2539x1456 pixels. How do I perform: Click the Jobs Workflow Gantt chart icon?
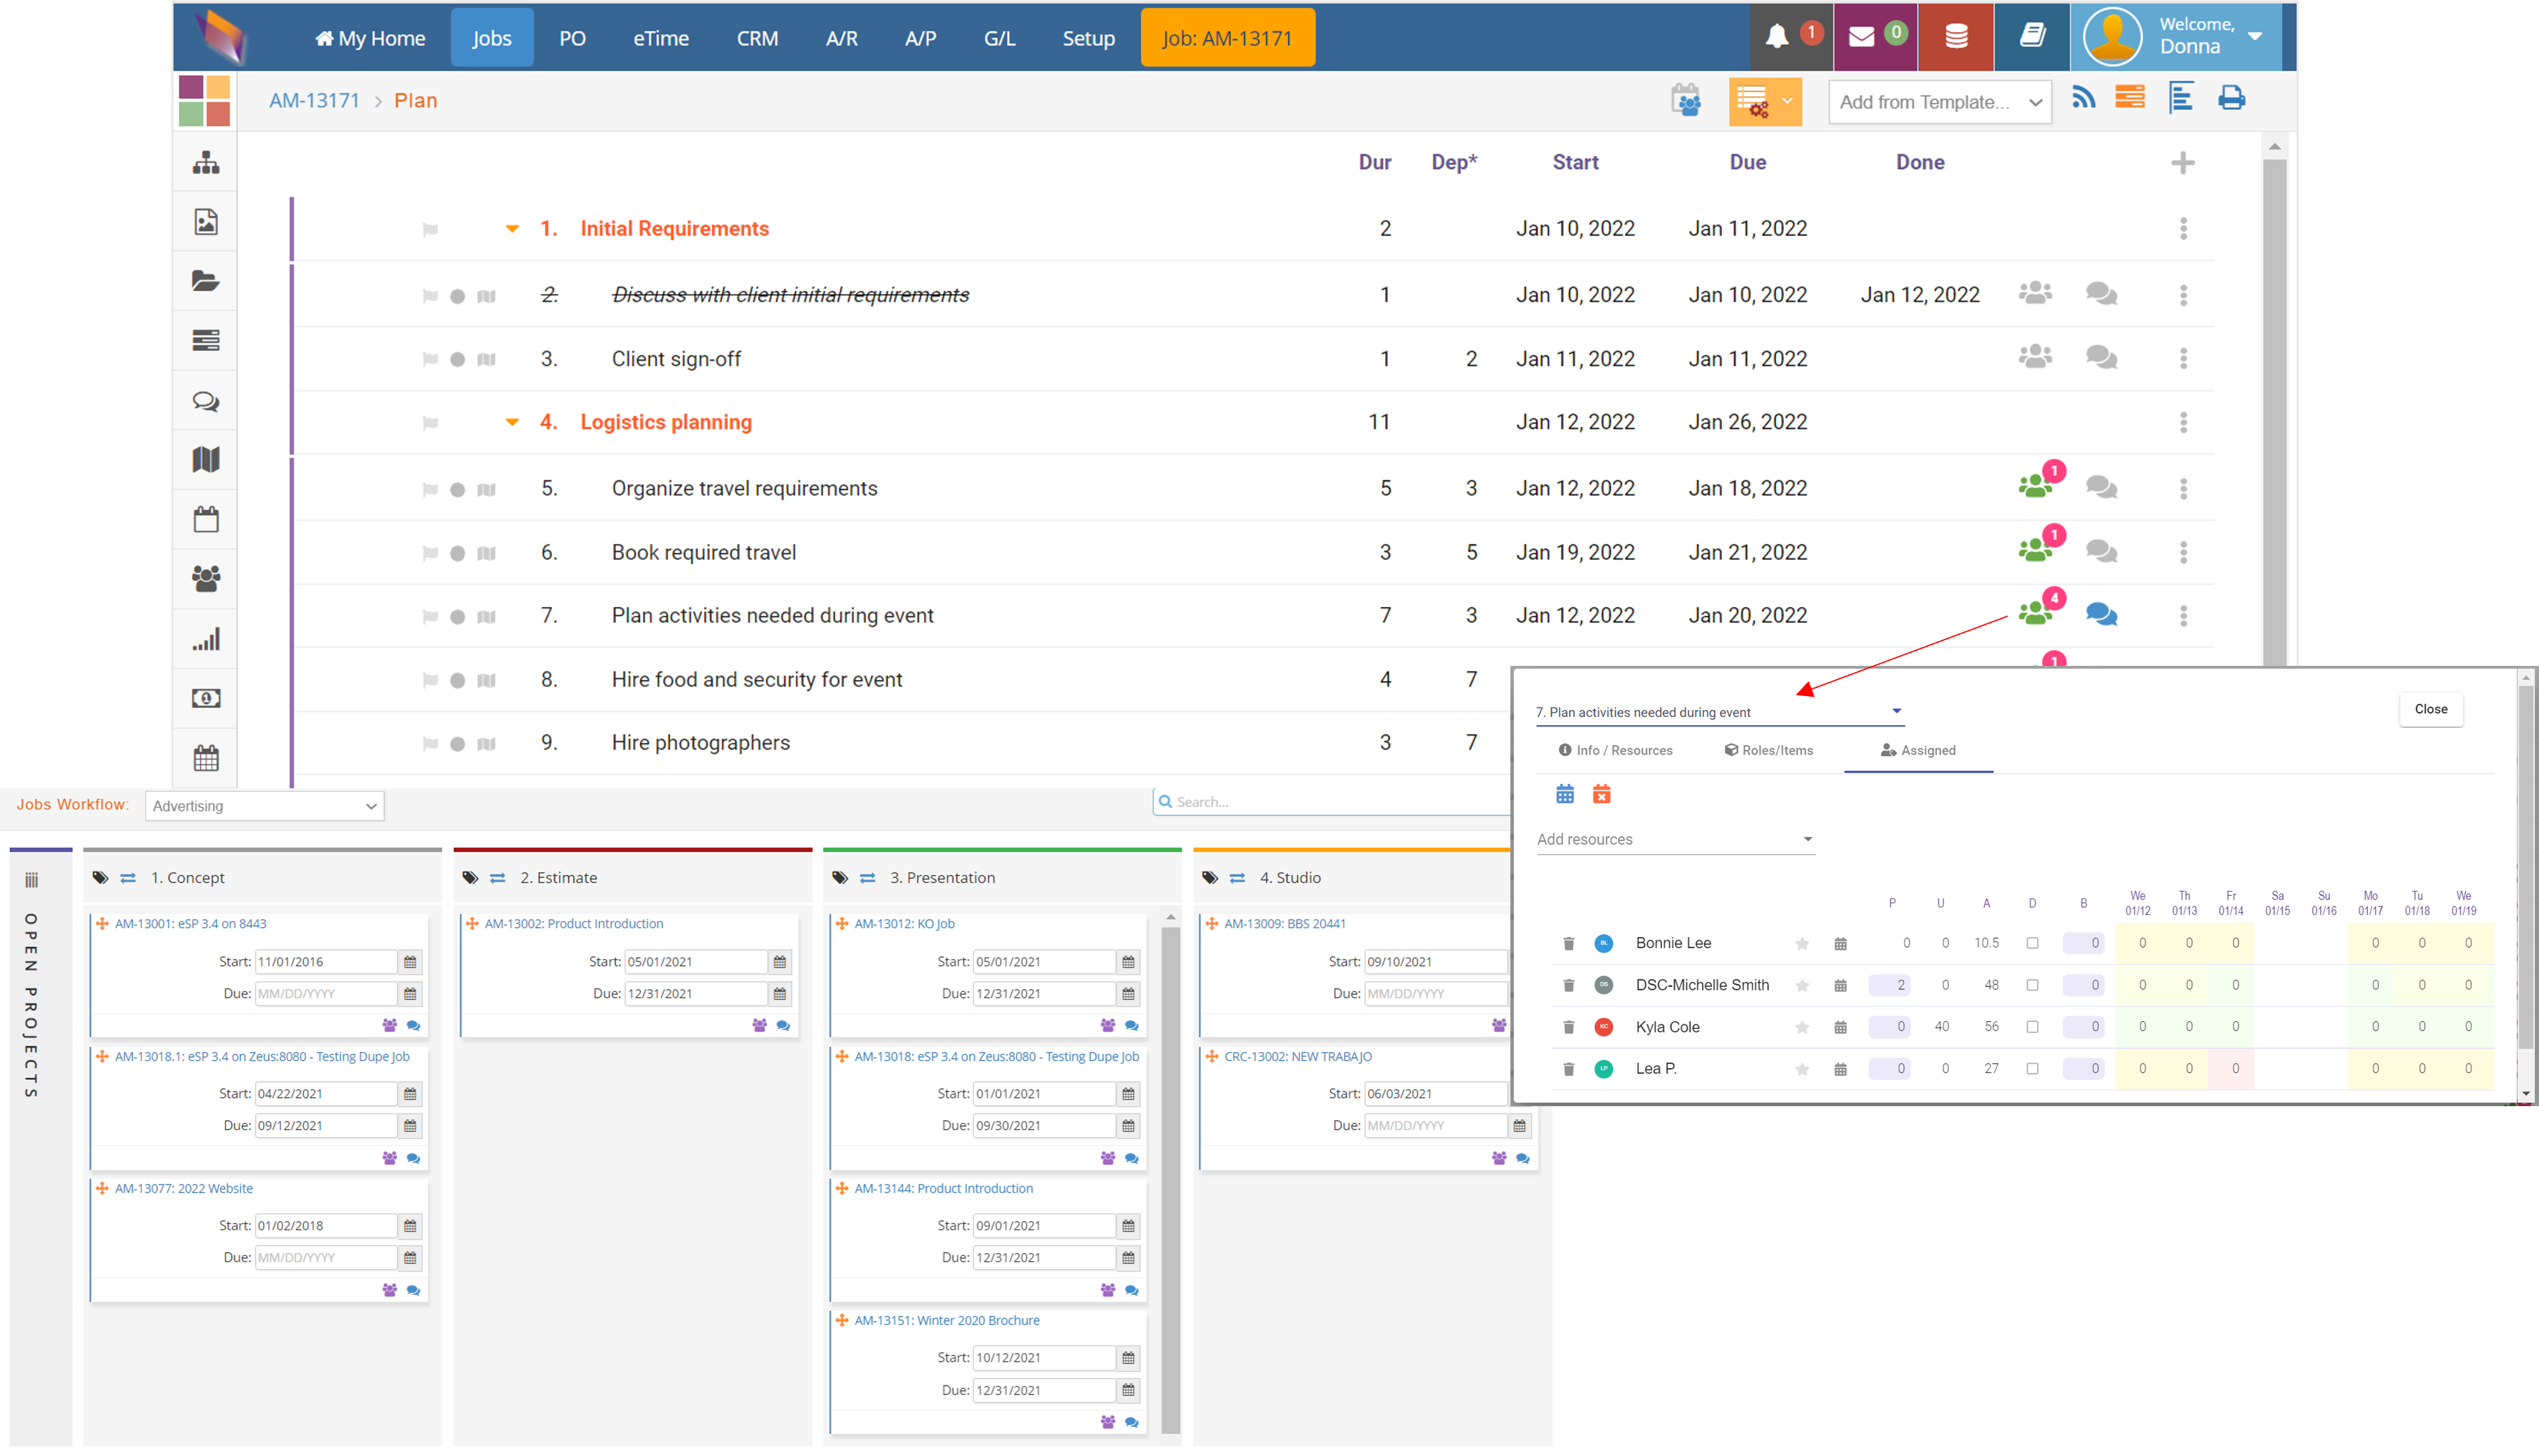tap(33, 877)
